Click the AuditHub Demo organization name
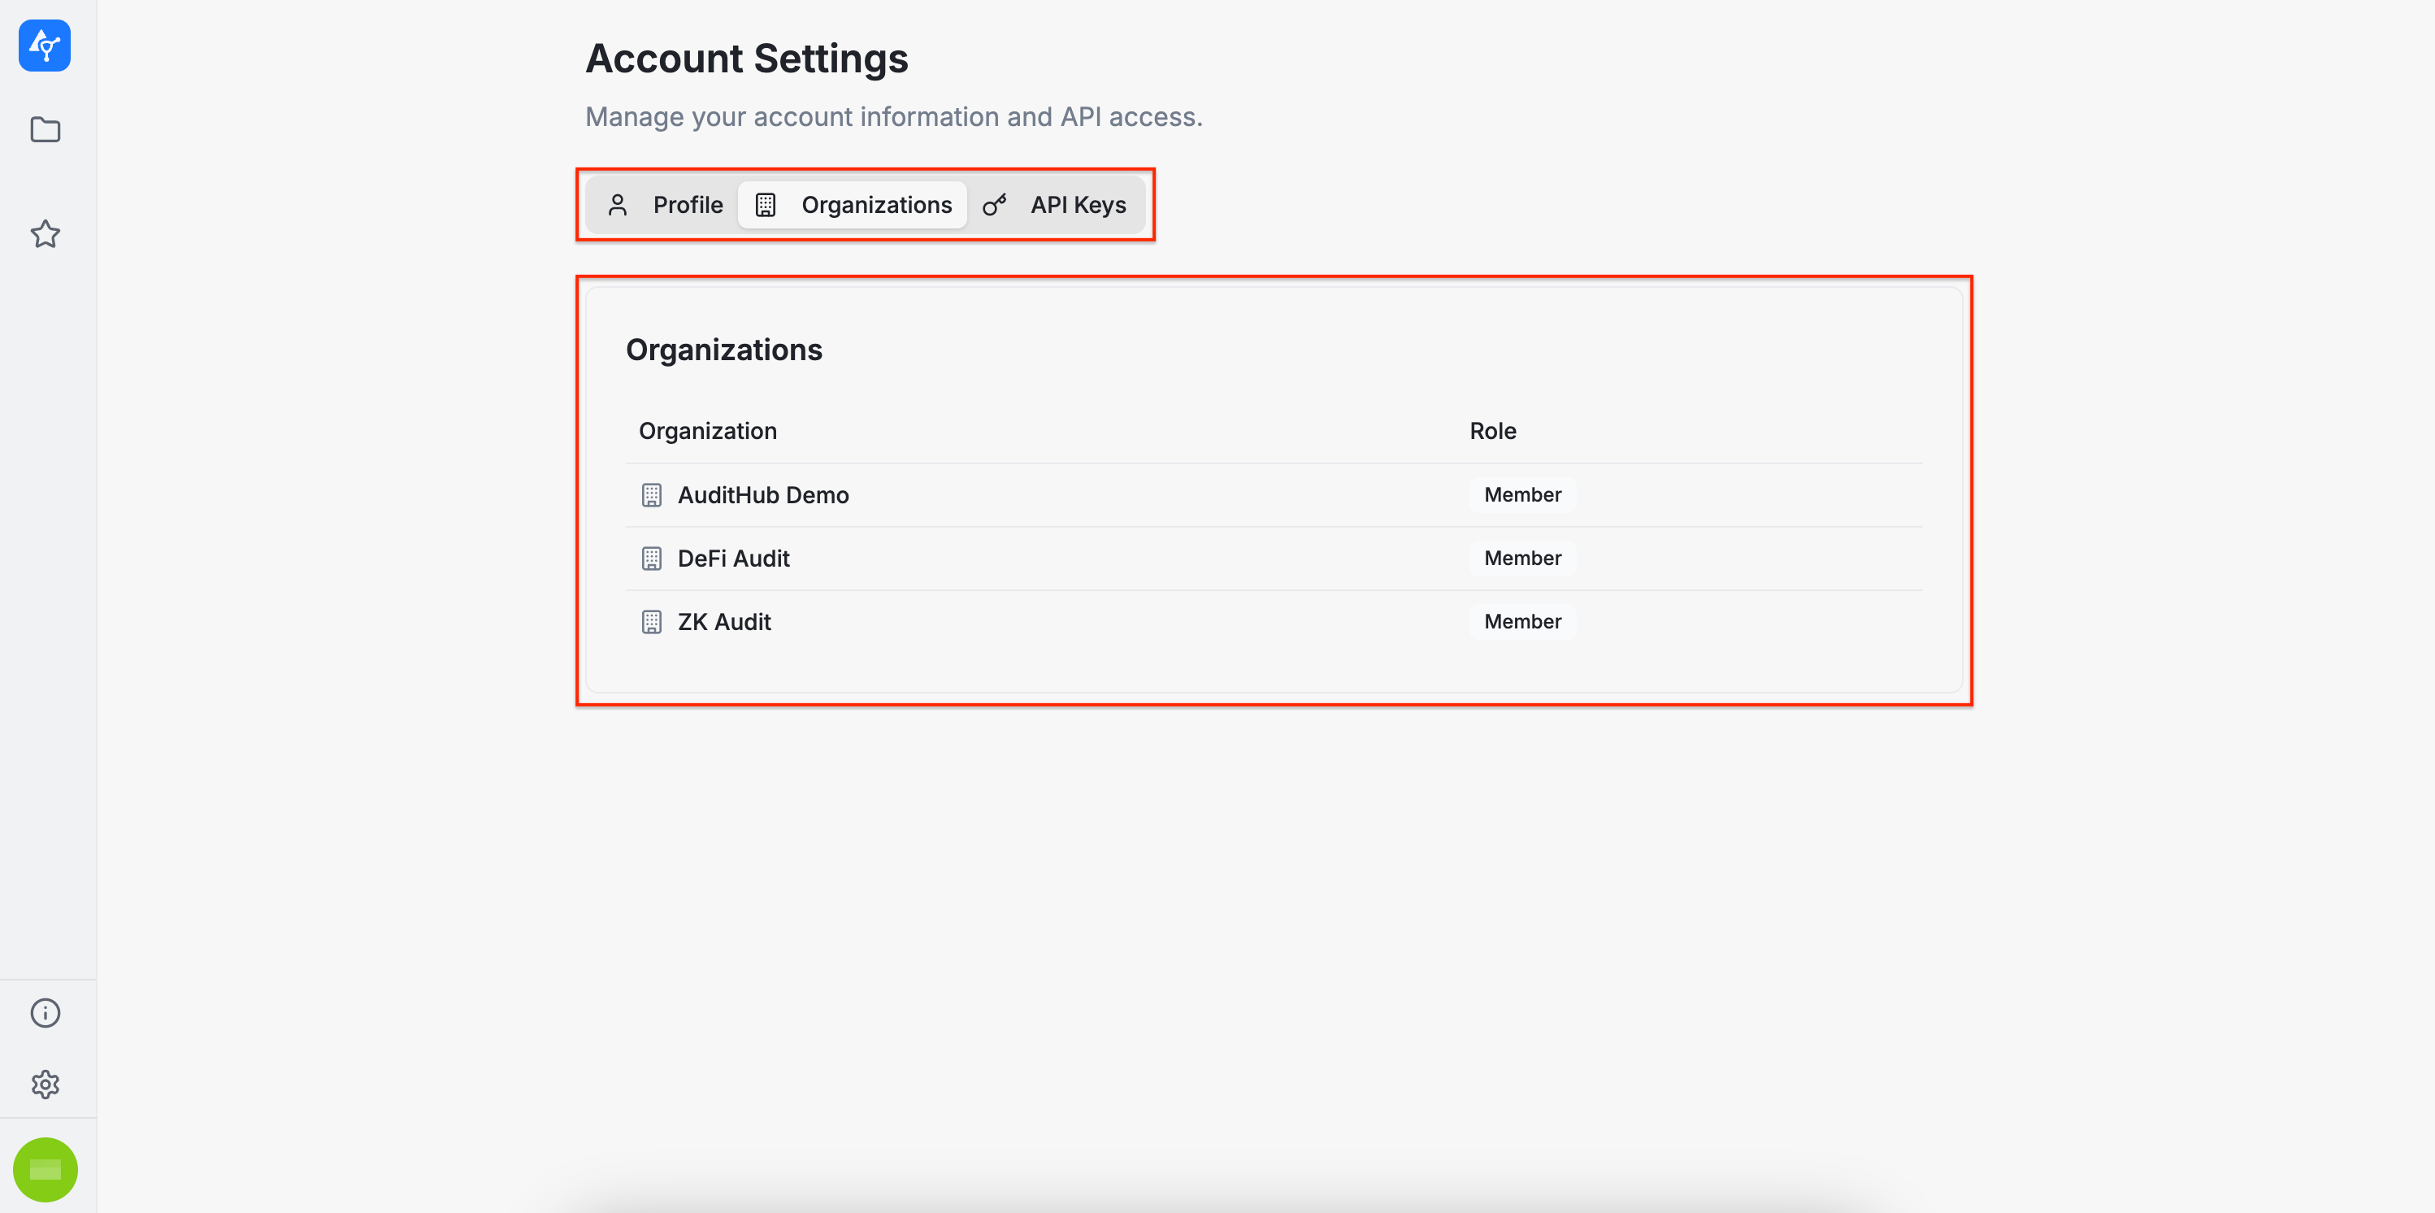Screen dimensions: 2435x1213 pos(763,494)
